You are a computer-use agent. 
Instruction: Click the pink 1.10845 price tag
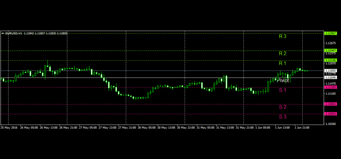pyautogui.click(x=331, y=104)
